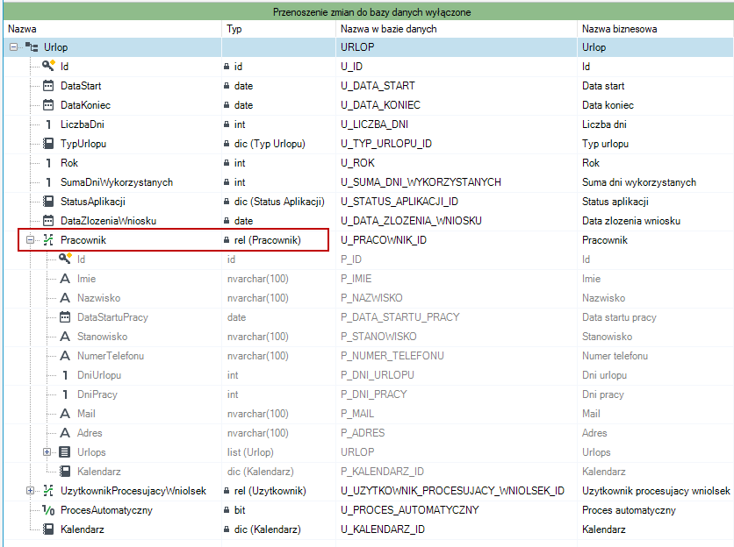This screenshot has width=734, height=547.
Task: Click the relation icon beside UzytkownikProcesujacyWniolsek
Action: point(48,491)
